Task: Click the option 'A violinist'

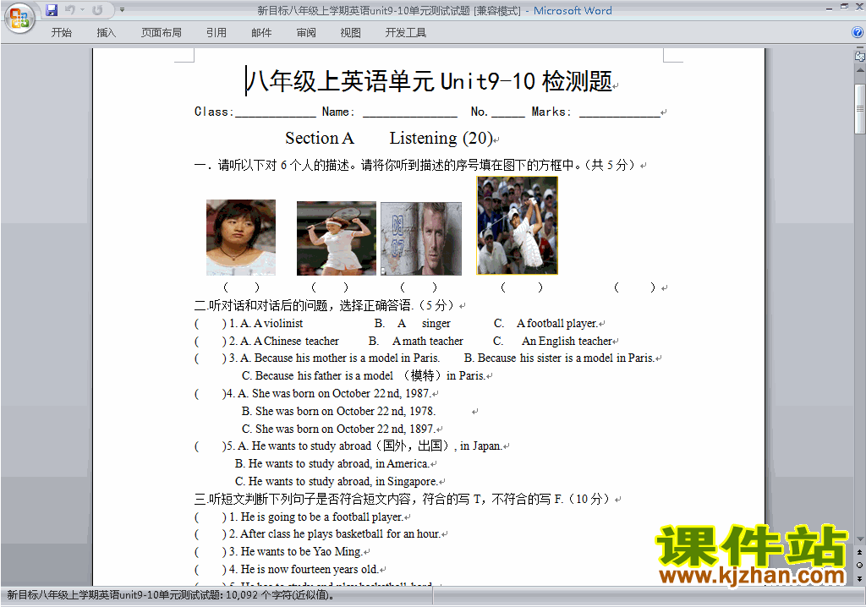Action: pos(277,323)
